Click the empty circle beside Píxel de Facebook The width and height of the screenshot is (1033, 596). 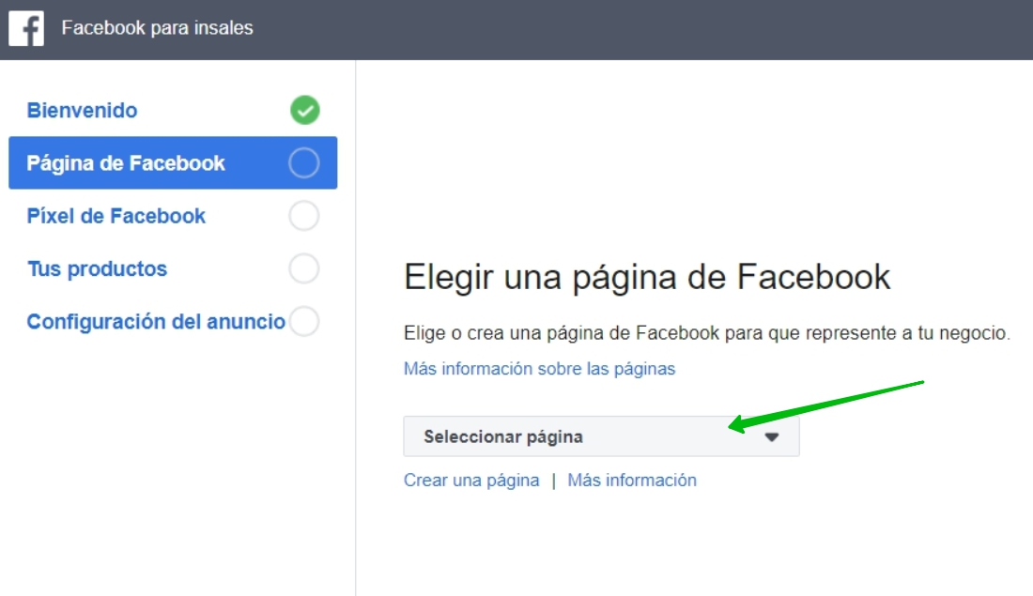click(x=304, y=216)
